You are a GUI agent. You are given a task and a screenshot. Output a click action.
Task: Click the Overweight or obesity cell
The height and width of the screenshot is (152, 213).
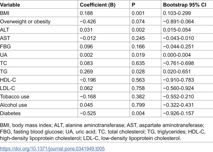(x=25, y=22)
